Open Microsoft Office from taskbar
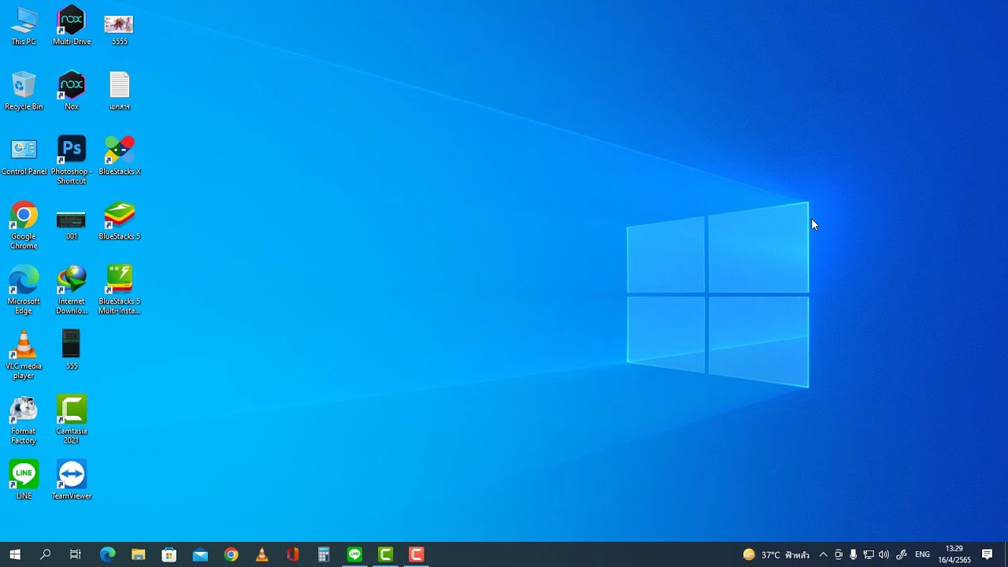Image resolution: width=1008 pixels, height=567 pixels. pos(293,554)
